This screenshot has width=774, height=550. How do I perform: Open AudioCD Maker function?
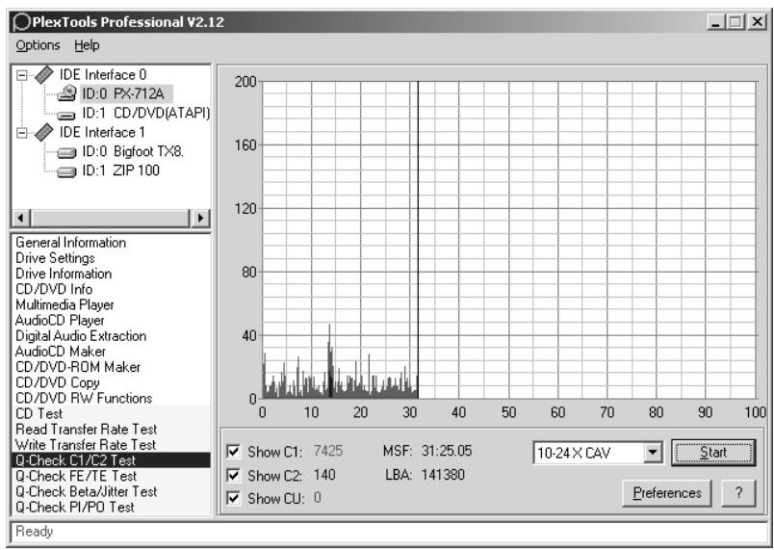pyautogui.click(x=61, y=352)
